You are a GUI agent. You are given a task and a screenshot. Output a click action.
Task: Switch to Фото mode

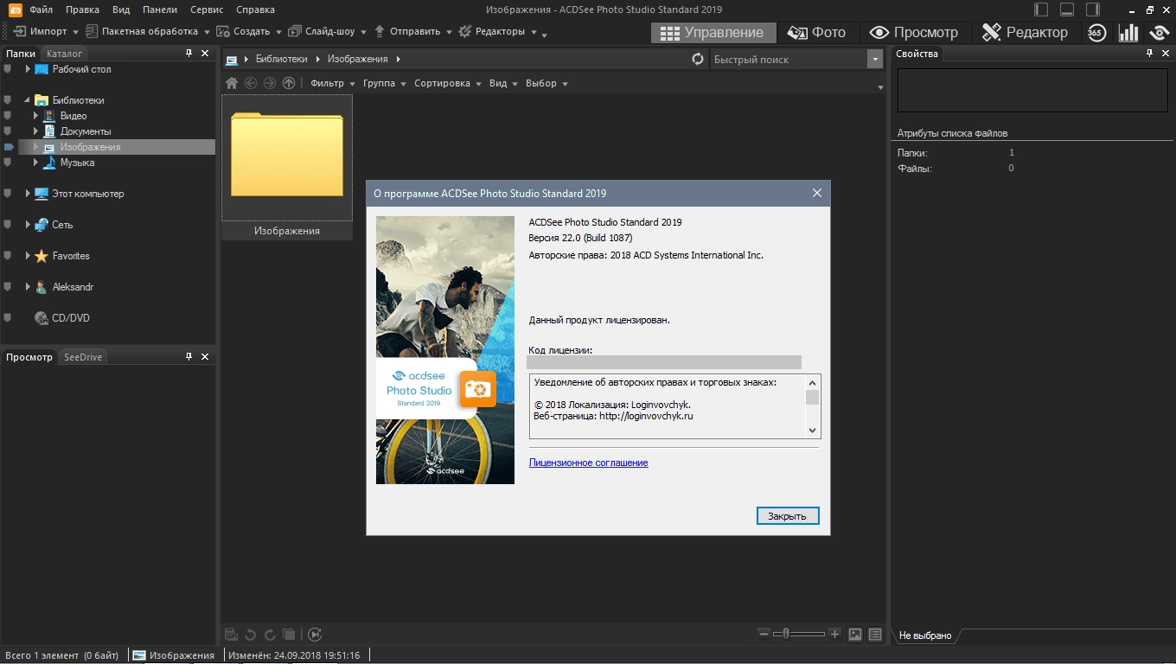tap(816, 33)
